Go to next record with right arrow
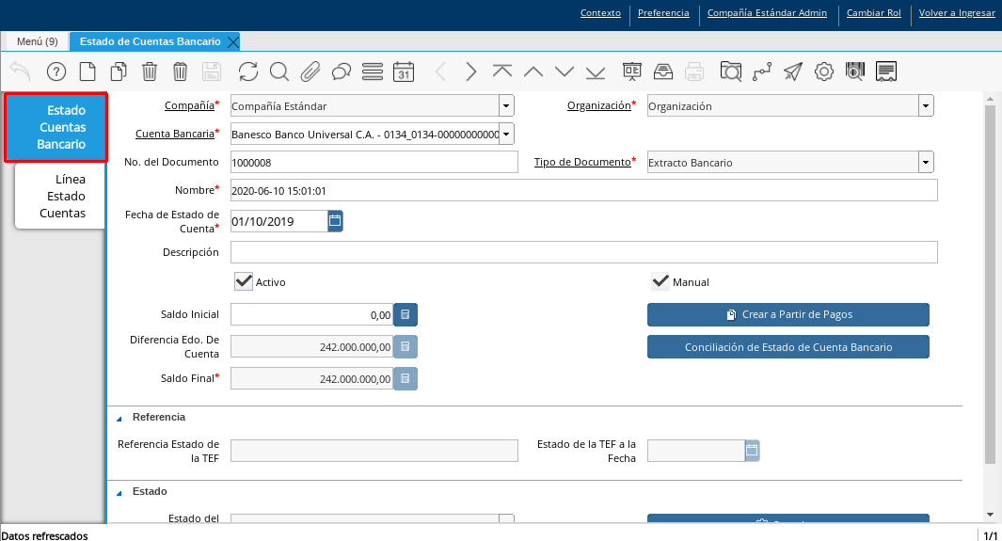This screenshot has width=1002, height=541. (x=471, y=72)
